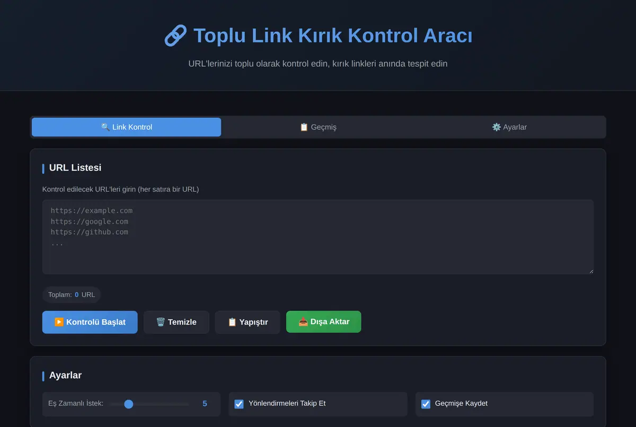
Task: Start the check with Kontrolü Başlat
Action: coord(90,322)
